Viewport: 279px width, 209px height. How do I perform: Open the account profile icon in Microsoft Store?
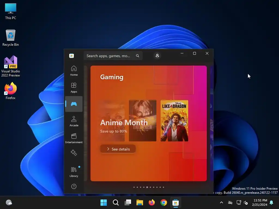pos(157,56)
